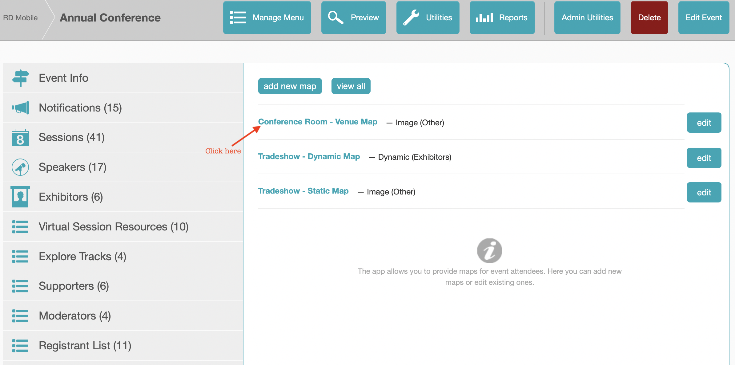Viewport: 735px width, 365px height.
Task: Click the add new map button
Action: pyautogui.click(x=290, y=86)
